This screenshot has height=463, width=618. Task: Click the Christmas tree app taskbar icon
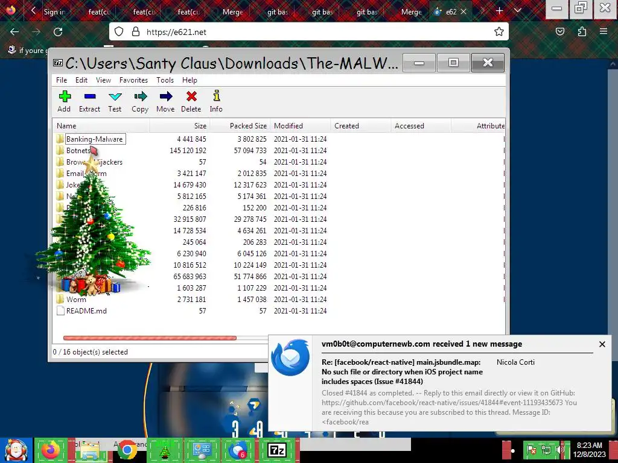pyautogui.click(x=164, y=450)
